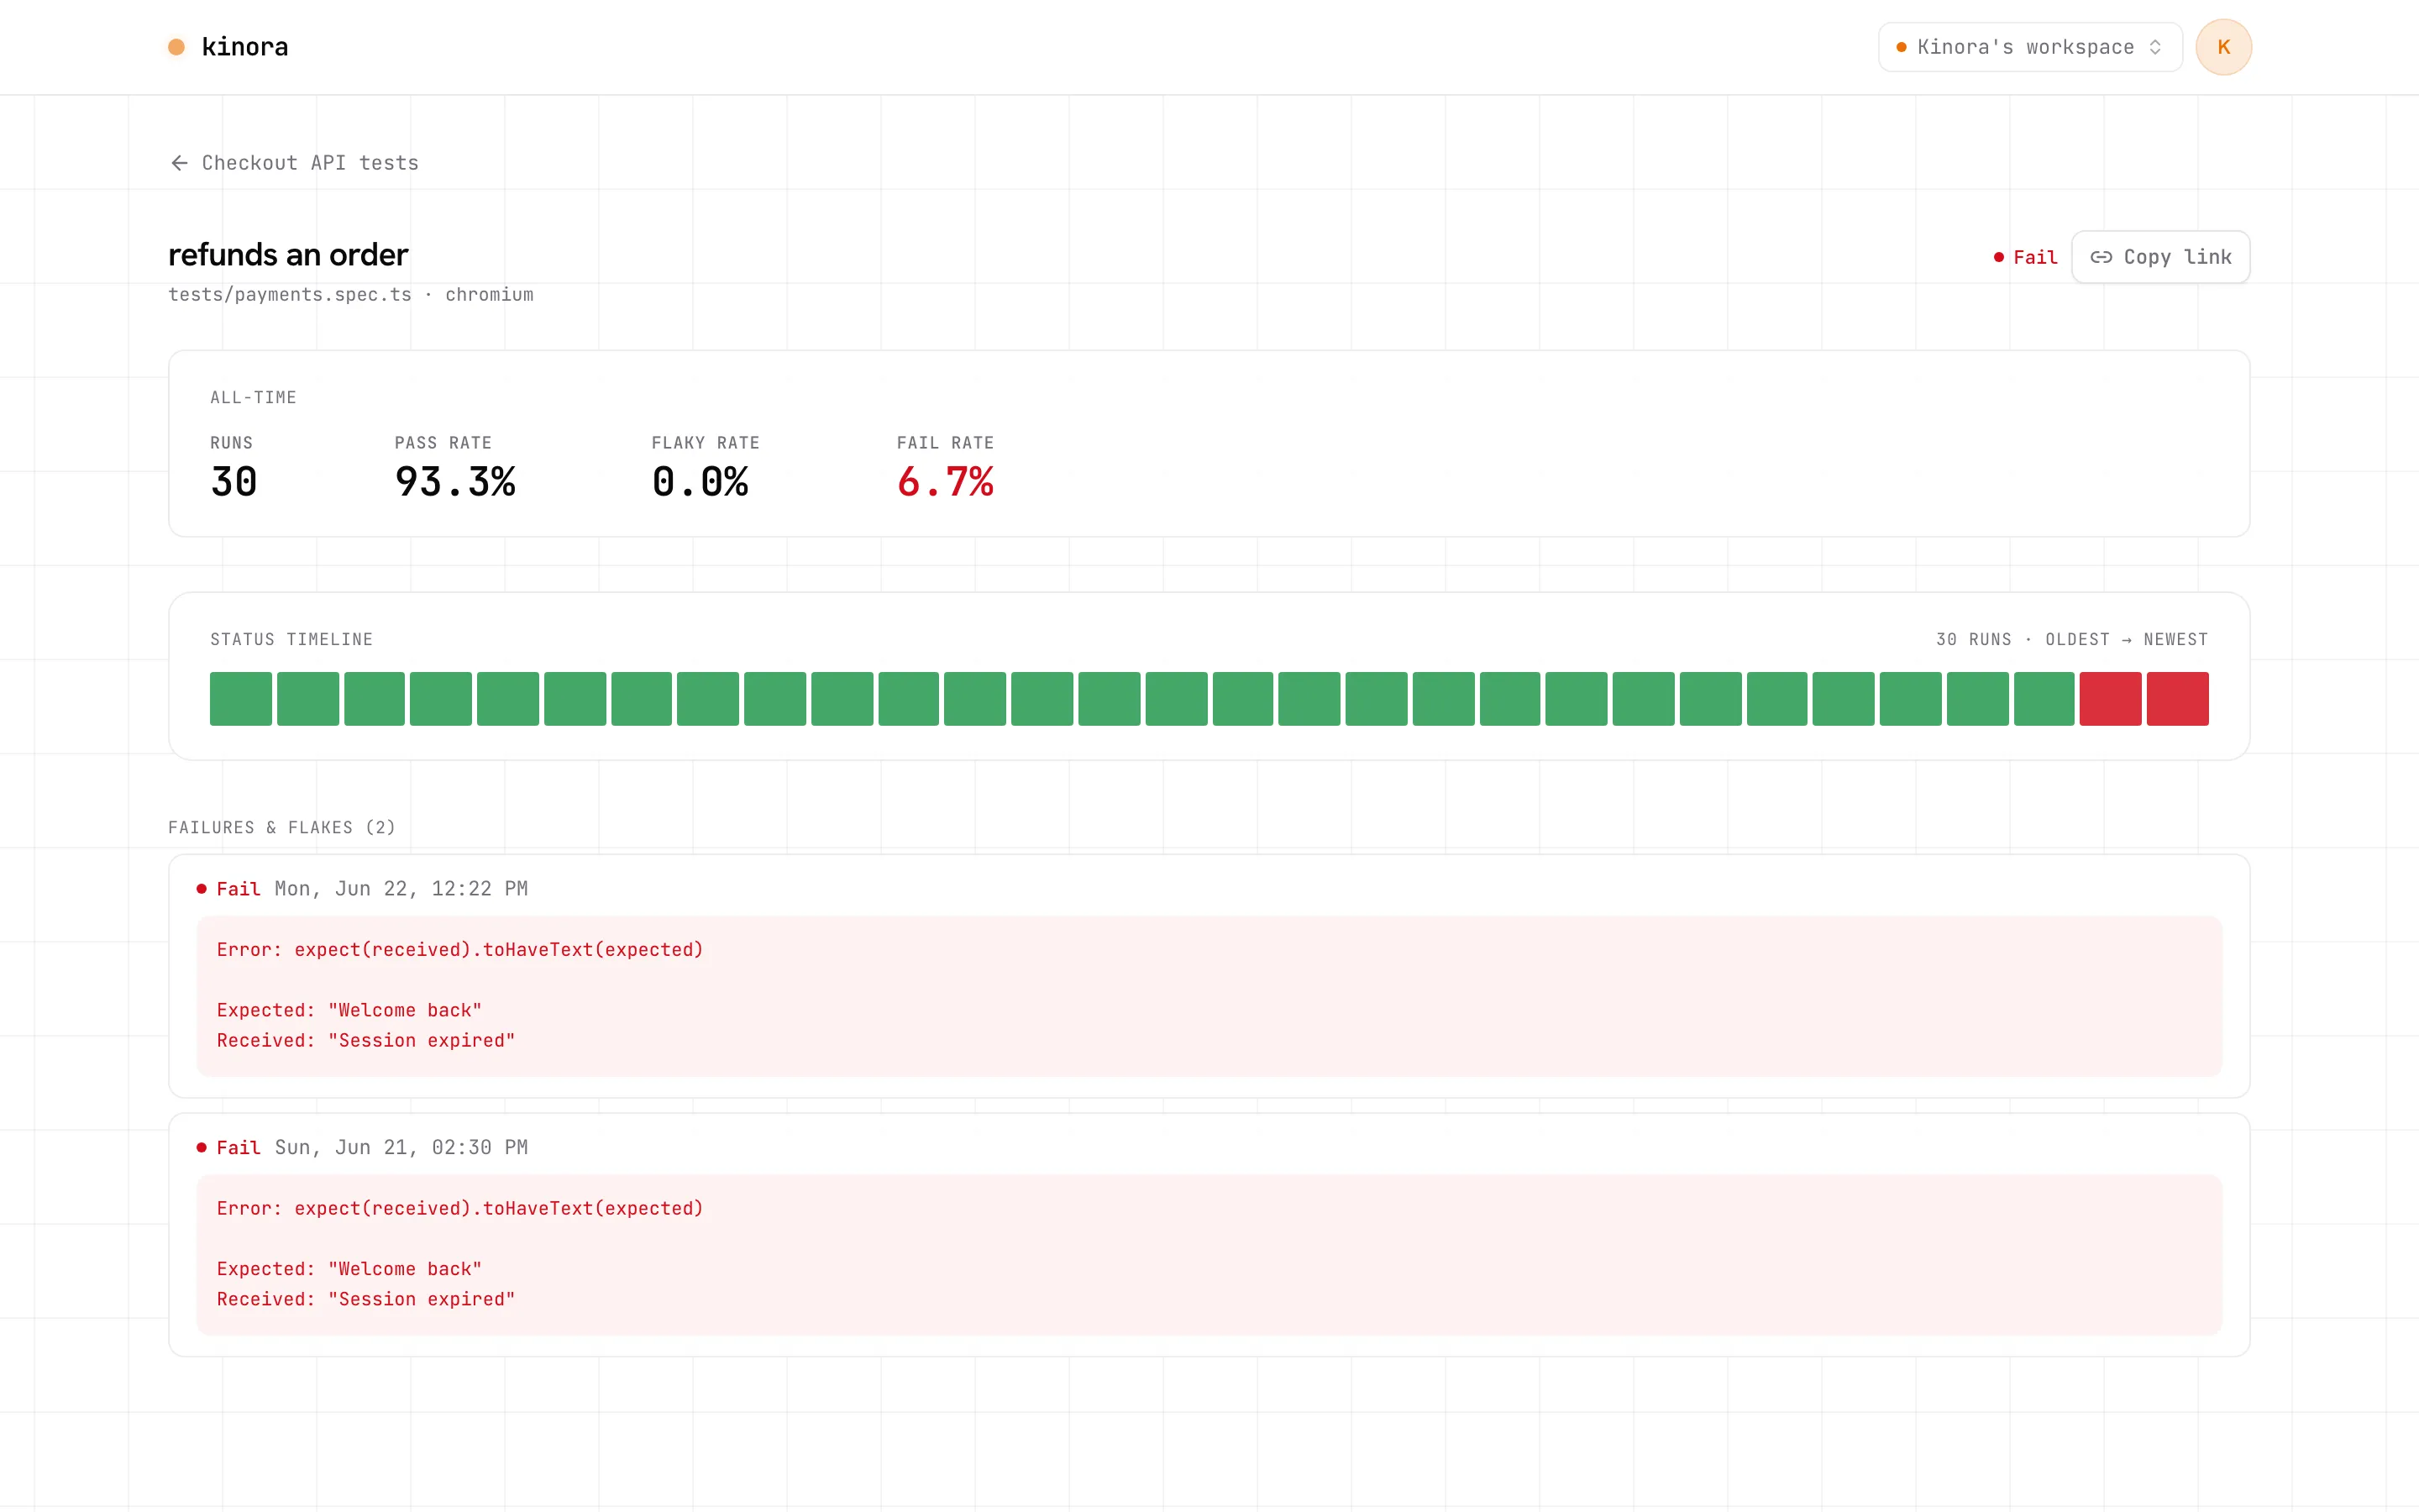Click the Pass rate value 93.3%
This screenshot has height=1512, width=2419.
point(454,482)
